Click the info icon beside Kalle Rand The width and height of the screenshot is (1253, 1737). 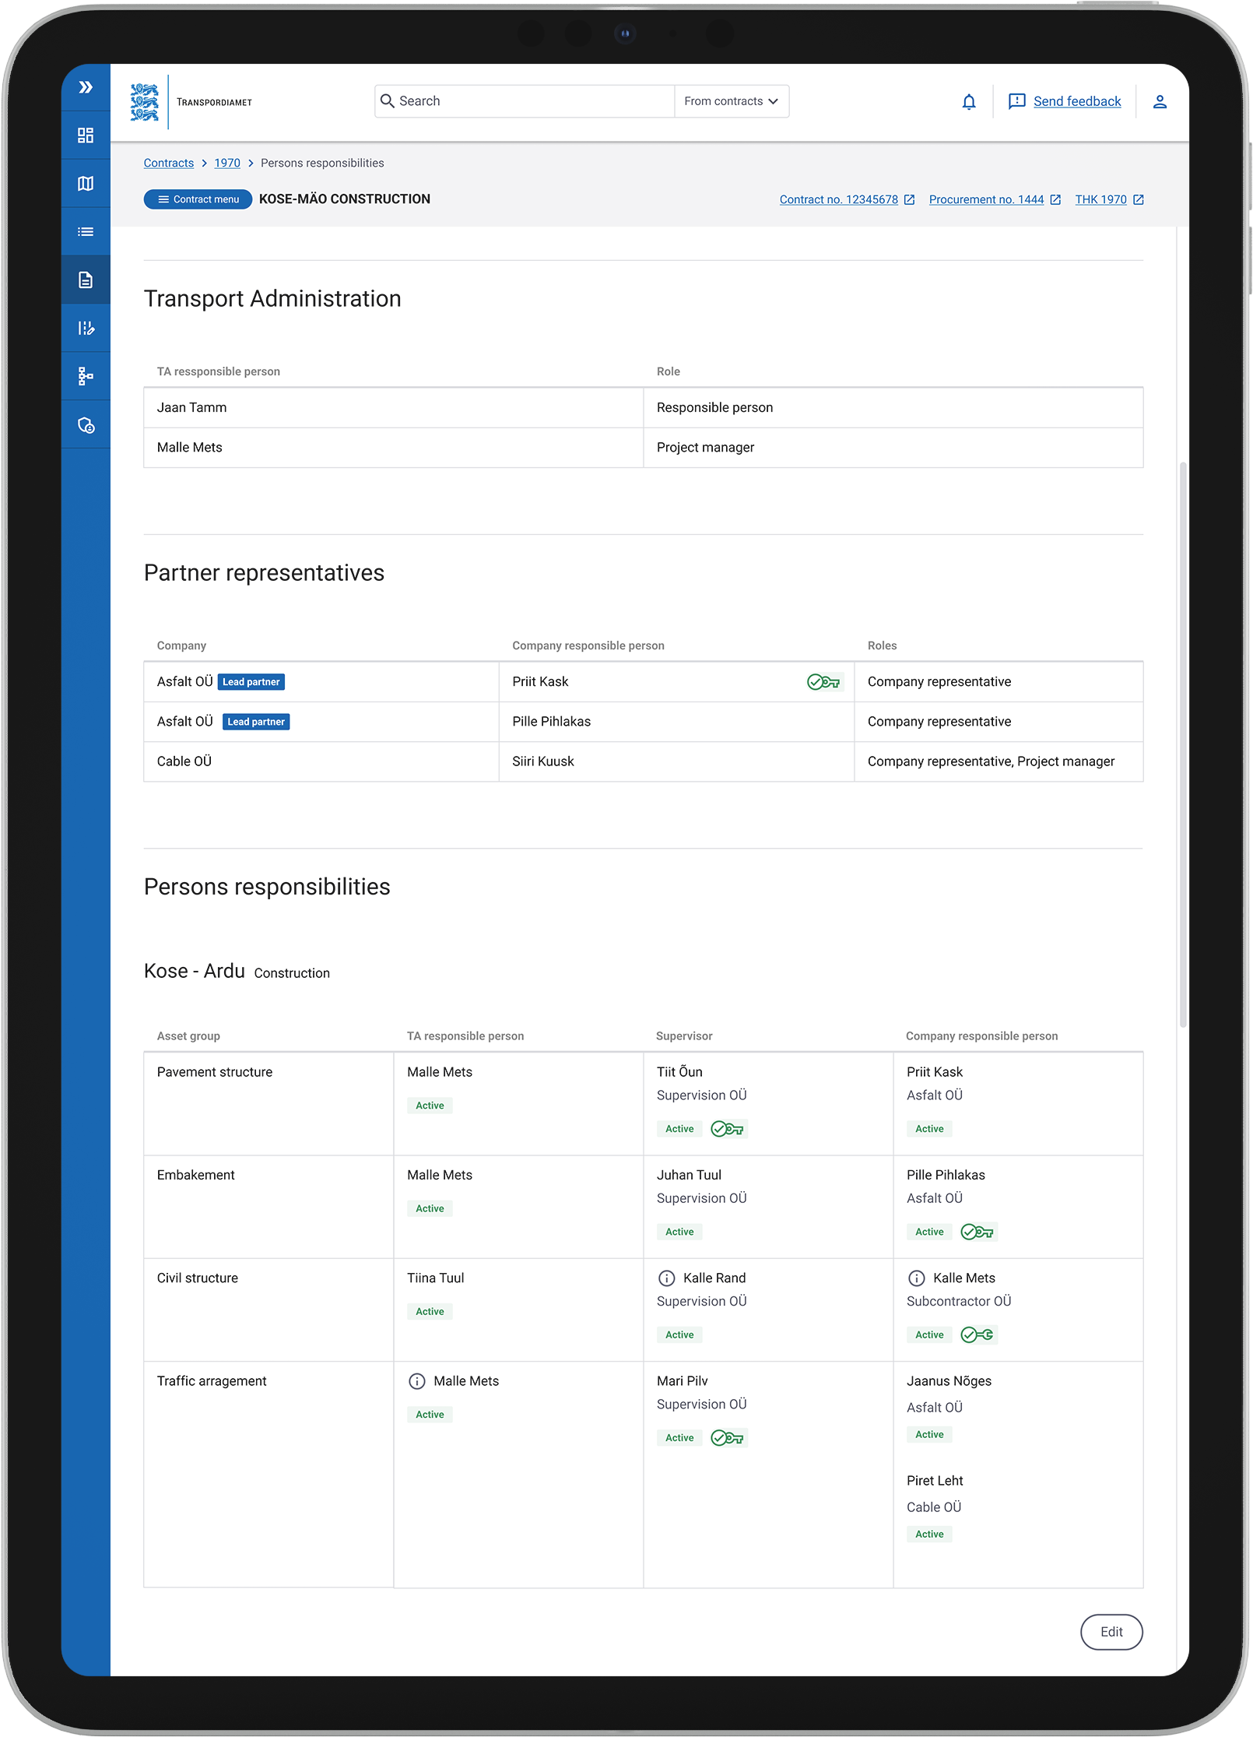(x=666, y=1278)
